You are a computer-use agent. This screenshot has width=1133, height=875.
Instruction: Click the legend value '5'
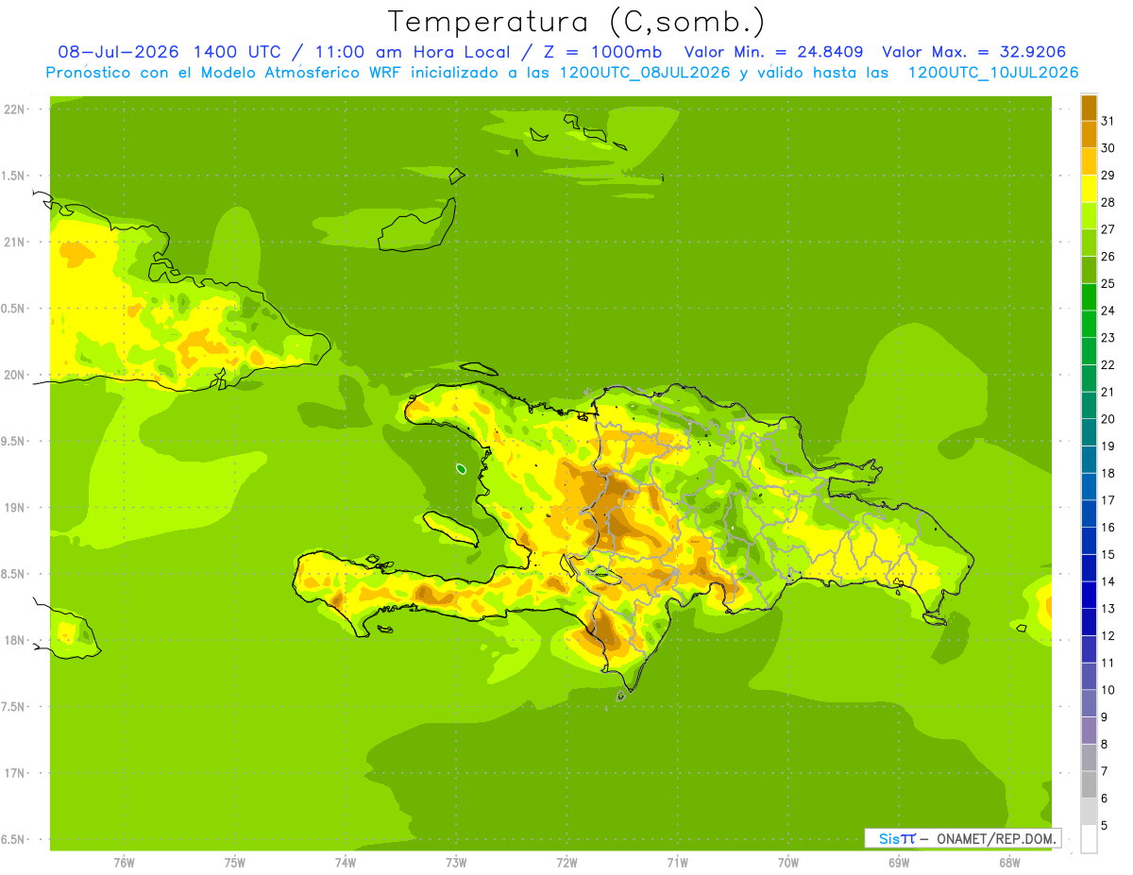(x=1104, y=826)
